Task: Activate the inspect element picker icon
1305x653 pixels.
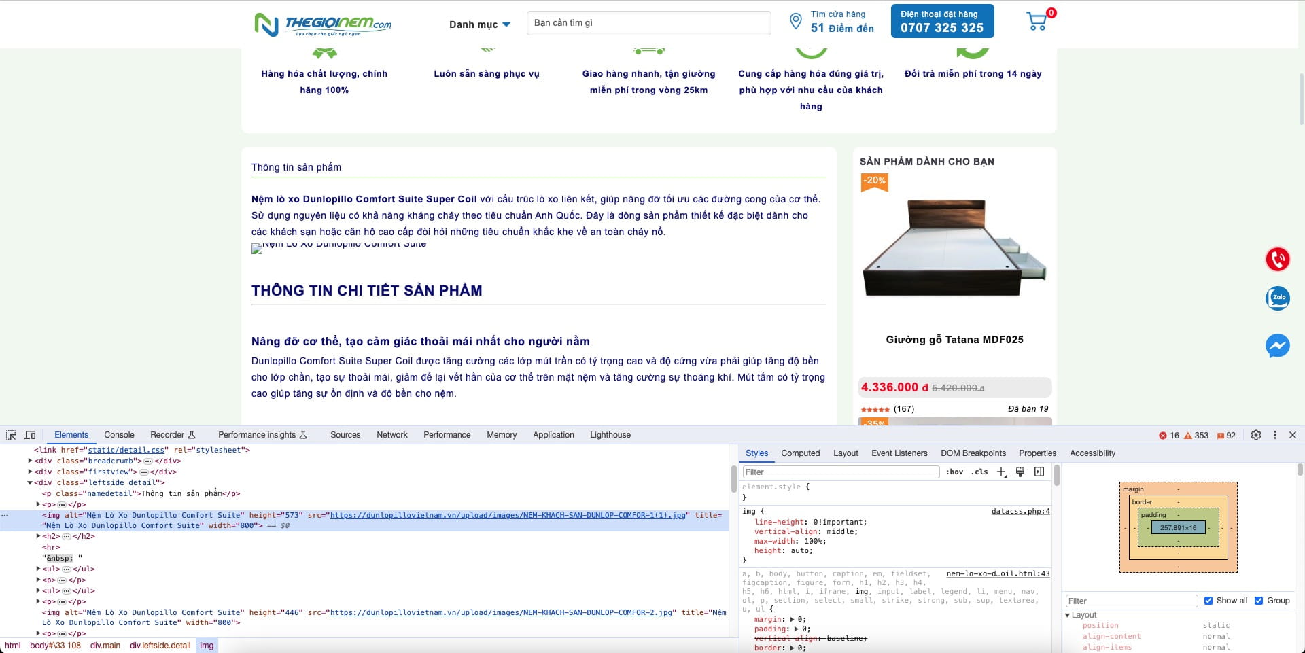Action: 11,435
